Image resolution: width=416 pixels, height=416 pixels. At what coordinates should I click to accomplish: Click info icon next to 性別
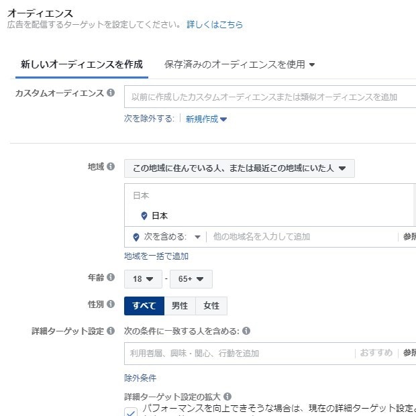coord(111,304)
